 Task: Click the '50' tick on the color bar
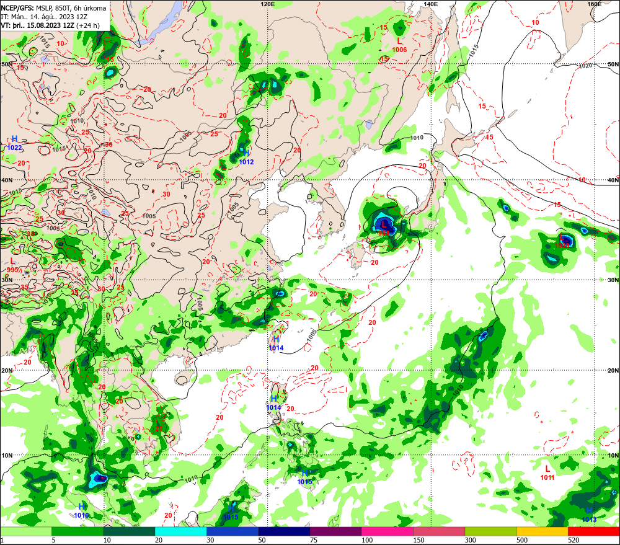[x=262, y=540]
